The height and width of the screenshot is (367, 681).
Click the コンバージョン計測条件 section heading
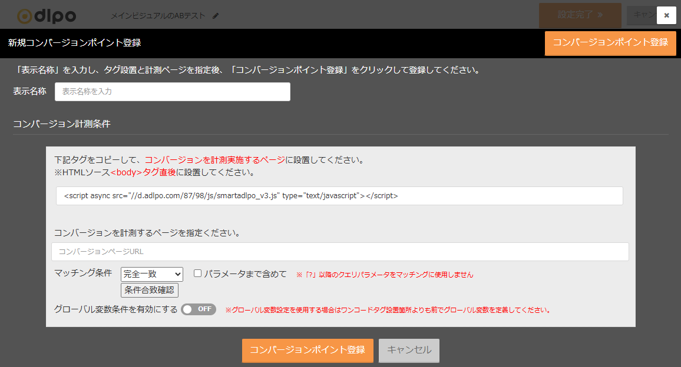(62, 124)
